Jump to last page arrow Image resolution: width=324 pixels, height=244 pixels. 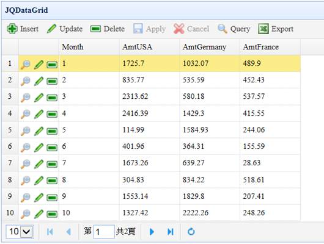171,232
